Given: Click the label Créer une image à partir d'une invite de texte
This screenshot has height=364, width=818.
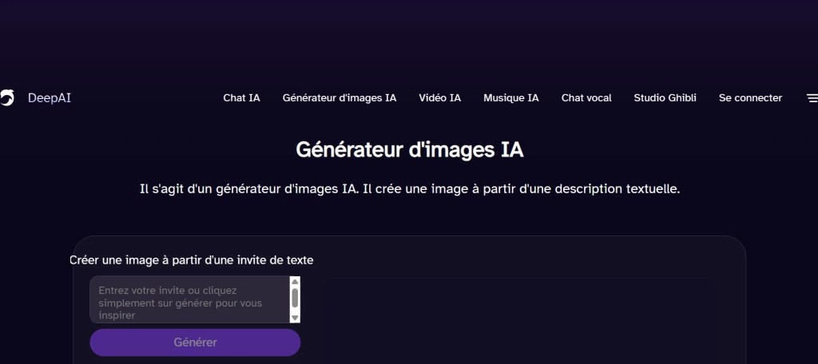Looking at the screenshot, I should click(192, 259).
